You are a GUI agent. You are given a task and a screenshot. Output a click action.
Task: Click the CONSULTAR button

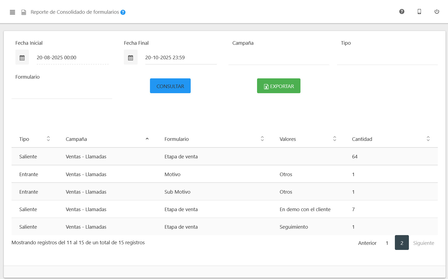[170, 86]
